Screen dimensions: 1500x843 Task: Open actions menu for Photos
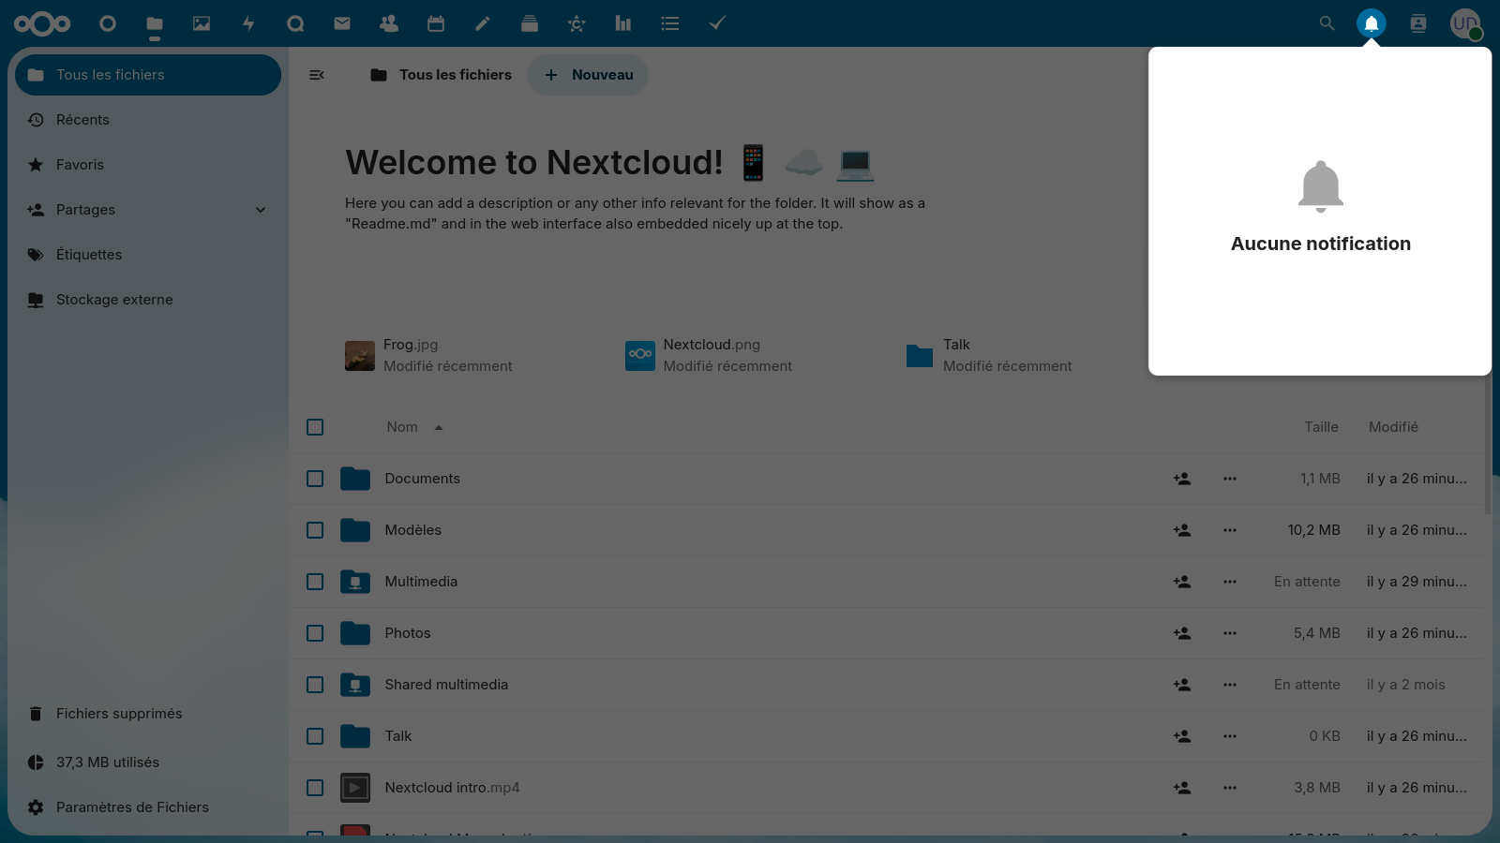point(1230,633)
